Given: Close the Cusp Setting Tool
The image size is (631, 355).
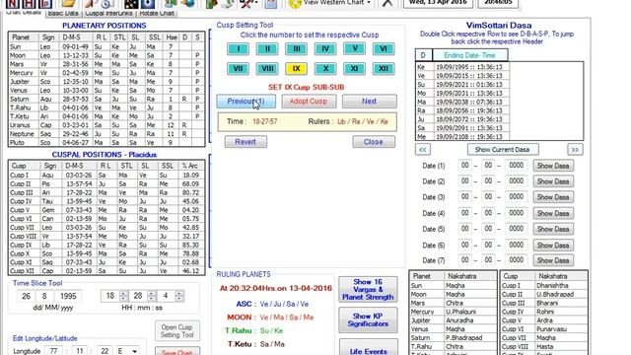Looking at the screenshot, I should (x=374, y=142).
